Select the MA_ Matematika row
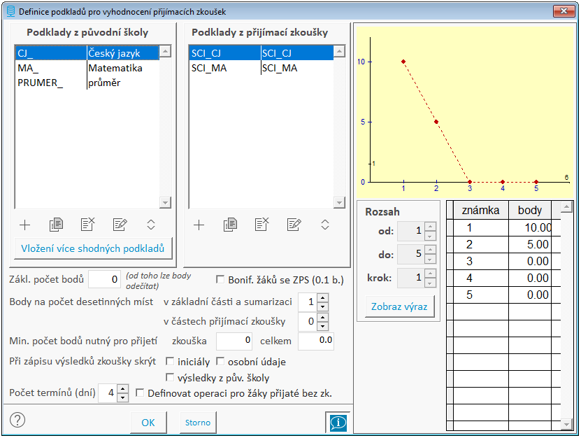The height and width of the screenshot is (438, 581). coord(84,68)
